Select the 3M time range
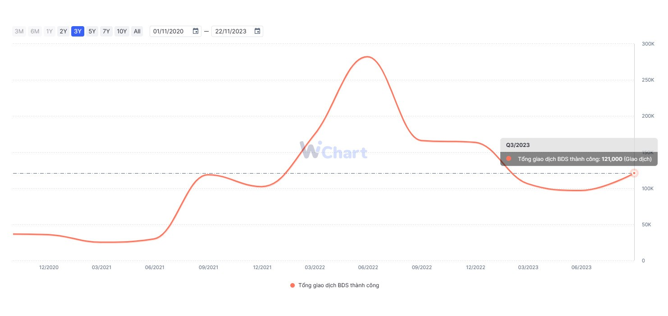Image resolution: width=668 pixels, height=316 pixels. pyautogui.click(x=19, y=31)
